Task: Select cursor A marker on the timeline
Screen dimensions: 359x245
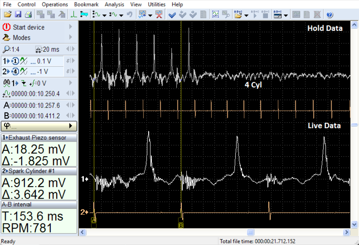Action: (94, 220)
